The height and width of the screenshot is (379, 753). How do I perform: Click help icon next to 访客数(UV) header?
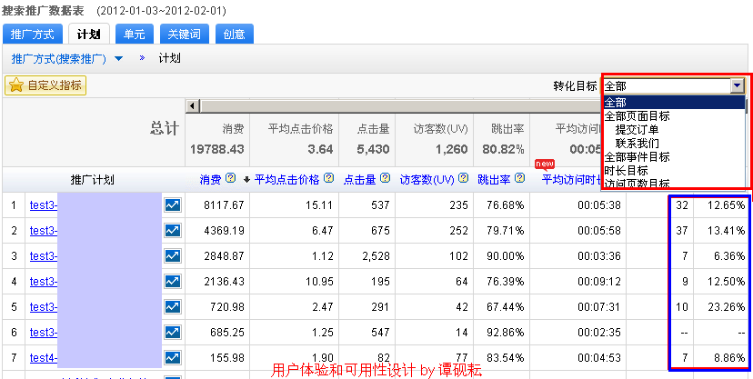tap(464, 178)
